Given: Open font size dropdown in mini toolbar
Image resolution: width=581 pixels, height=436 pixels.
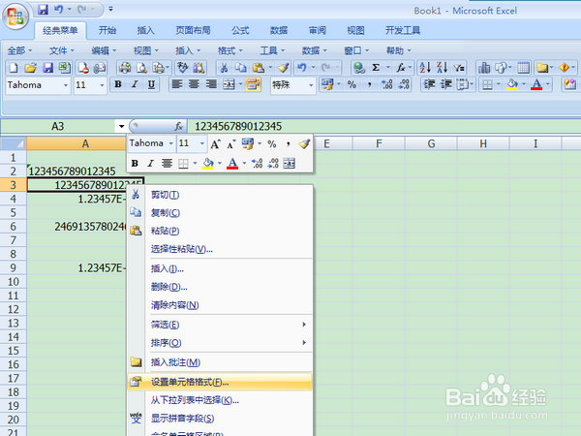Looking at the screenshot, I should (x=202, y=143).
